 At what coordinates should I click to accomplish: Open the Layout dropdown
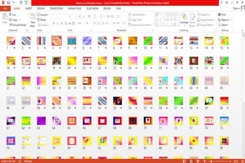click(x=43, y=15)
